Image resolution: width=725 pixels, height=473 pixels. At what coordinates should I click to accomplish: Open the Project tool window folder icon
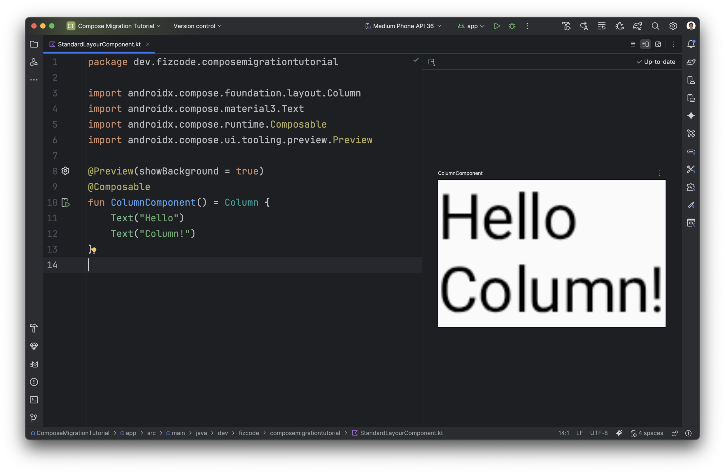click(34, 44)
